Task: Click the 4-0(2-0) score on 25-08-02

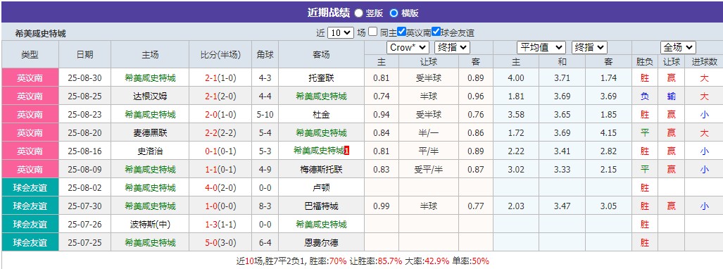Action: [220, 188]
